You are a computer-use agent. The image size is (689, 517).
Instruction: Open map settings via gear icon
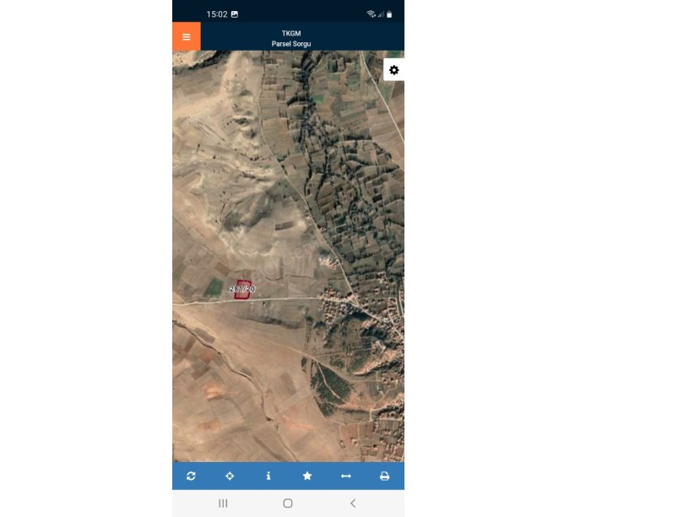(393, 70)
